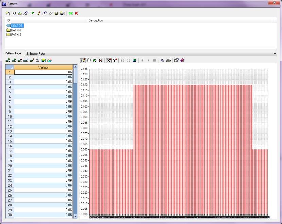
Task: Cancel with the red X icon
Action: [x=76, y=13]
